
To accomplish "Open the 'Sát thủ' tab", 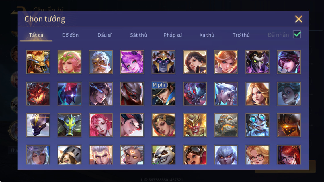I will (x=138, y=35).
